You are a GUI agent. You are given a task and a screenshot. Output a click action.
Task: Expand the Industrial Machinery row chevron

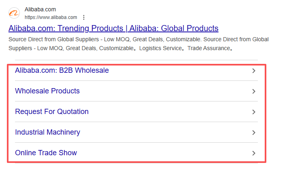click(254, 133)
